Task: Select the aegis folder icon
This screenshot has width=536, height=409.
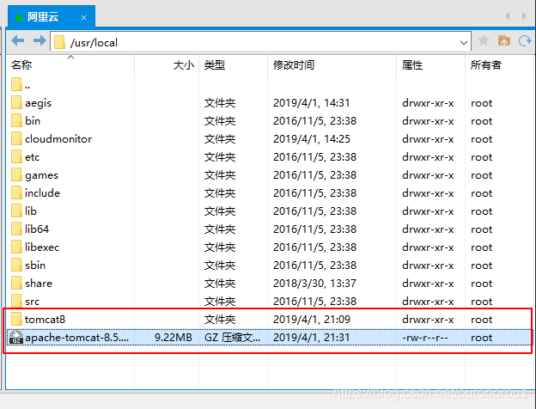Action: coord(16,102)
